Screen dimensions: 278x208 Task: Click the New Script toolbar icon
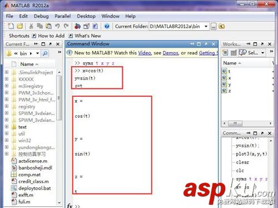click(x=11, y=26)
